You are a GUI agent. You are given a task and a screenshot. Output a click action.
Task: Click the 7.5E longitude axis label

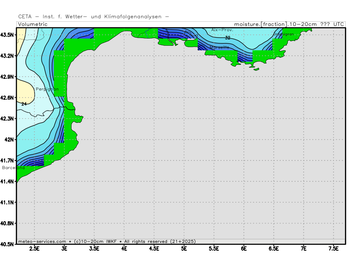pos(333,248)
